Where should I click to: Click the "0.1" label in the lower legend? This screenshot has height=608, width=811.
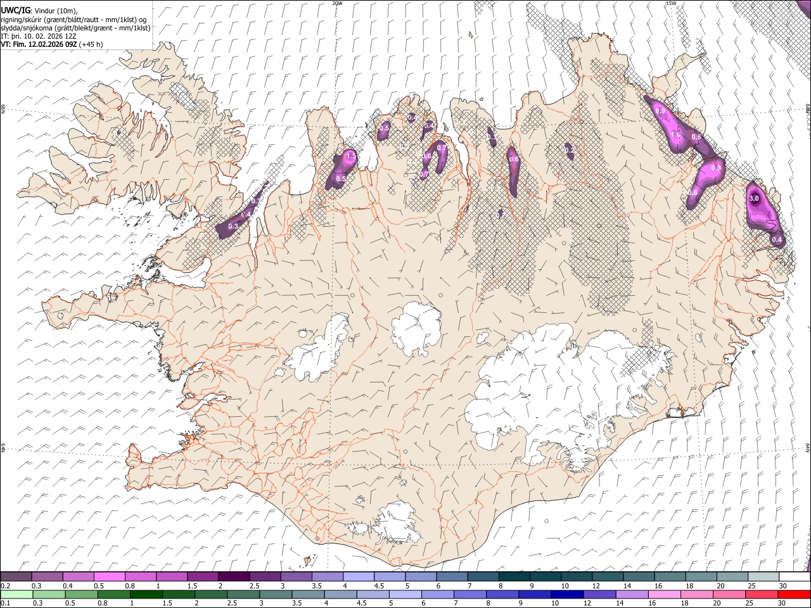[x=4, y=604]
